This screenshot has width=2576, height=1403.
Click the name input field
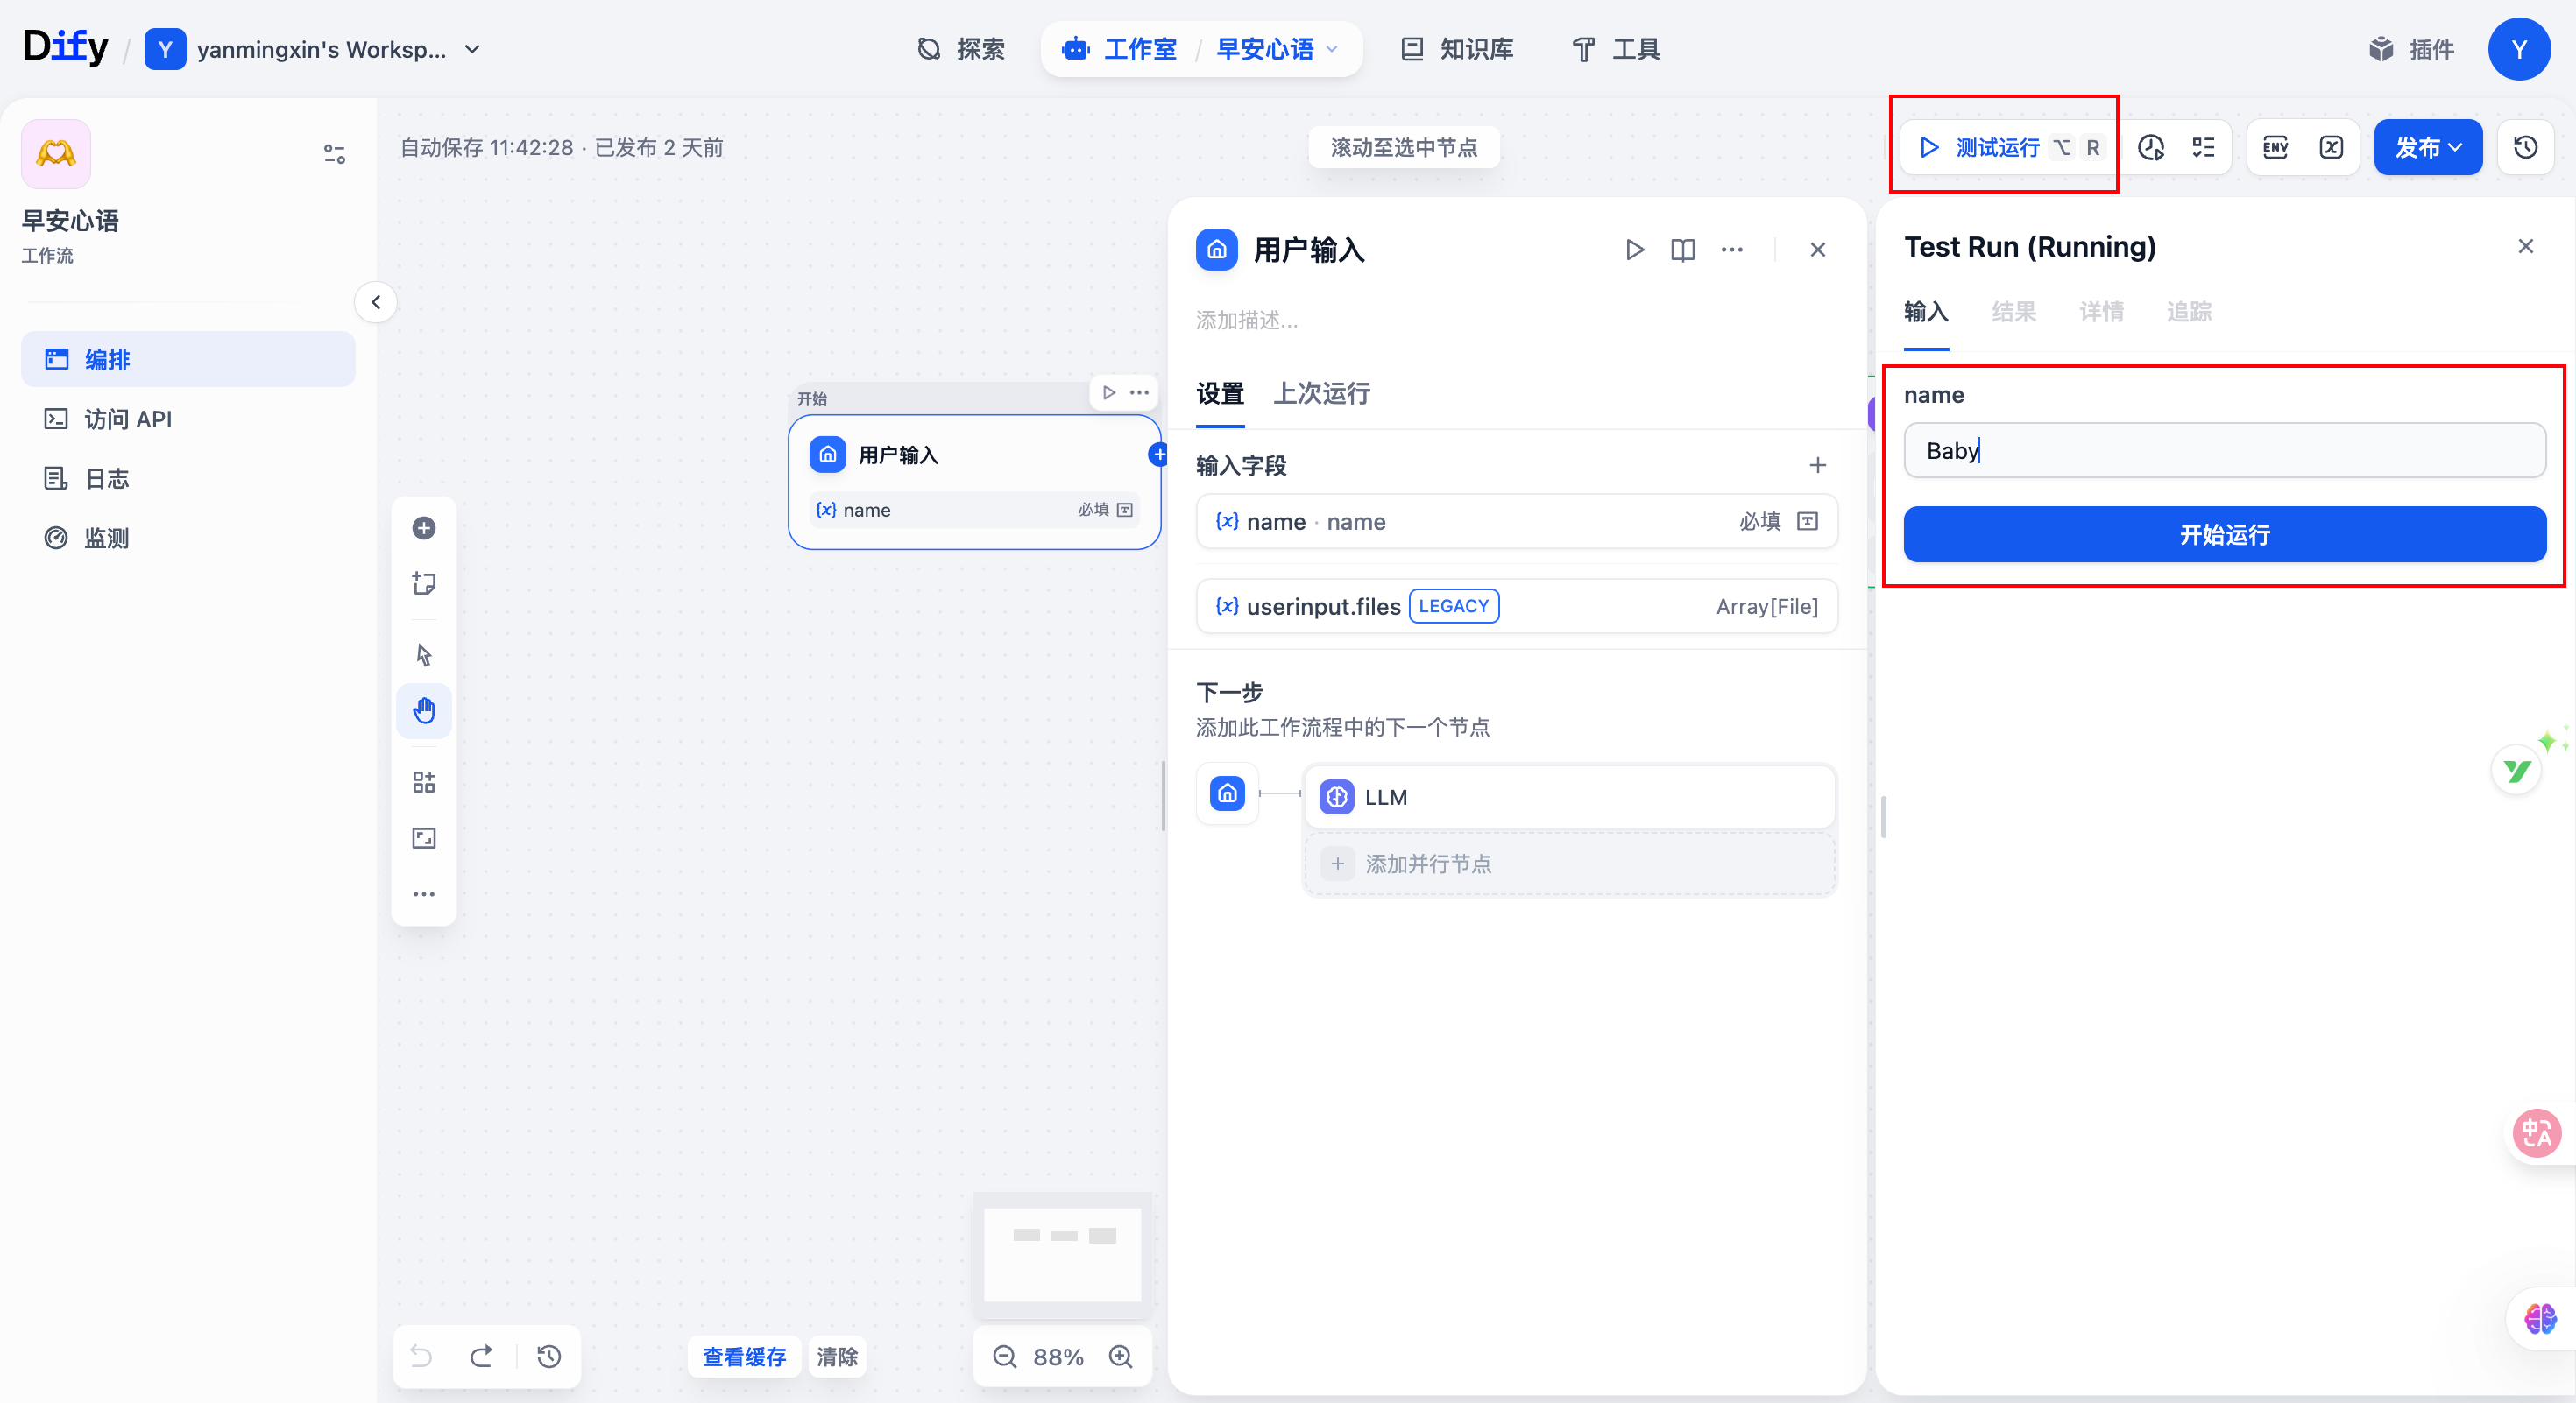2224,451
